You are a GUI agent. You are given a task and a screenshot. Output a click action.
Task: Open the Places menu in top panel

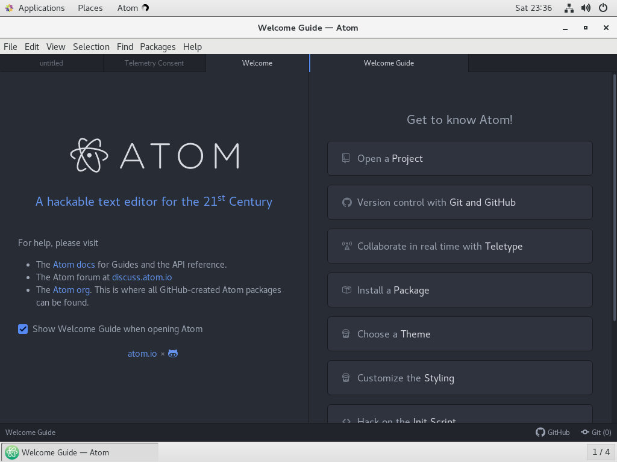tap(90, 8)
